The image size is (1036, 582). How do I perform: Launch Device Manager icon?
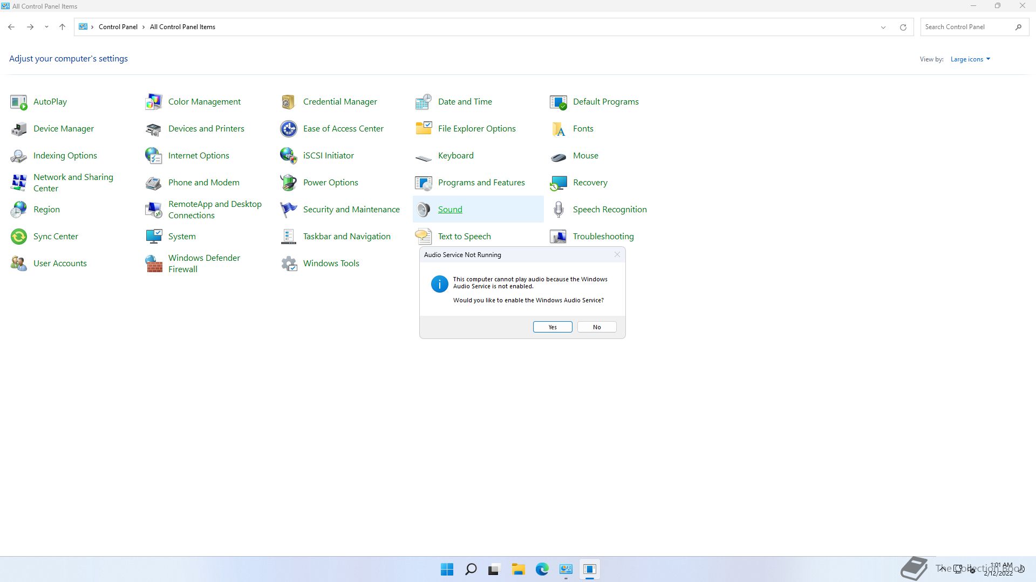coord(18,129)
